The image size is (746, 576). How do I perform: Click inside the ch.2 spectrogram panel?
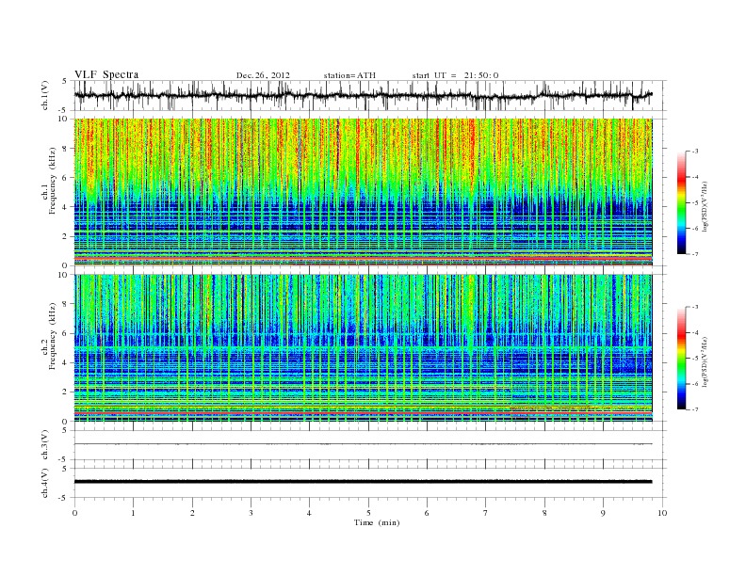click(363, 348)
